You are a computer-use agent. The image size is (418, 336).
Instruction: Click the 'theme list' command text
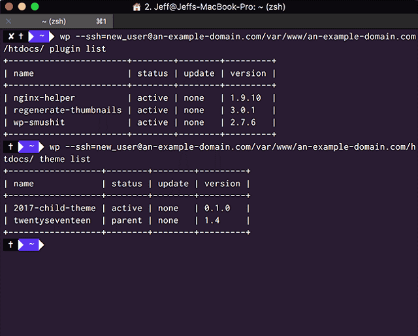click(x=65, y=160)
